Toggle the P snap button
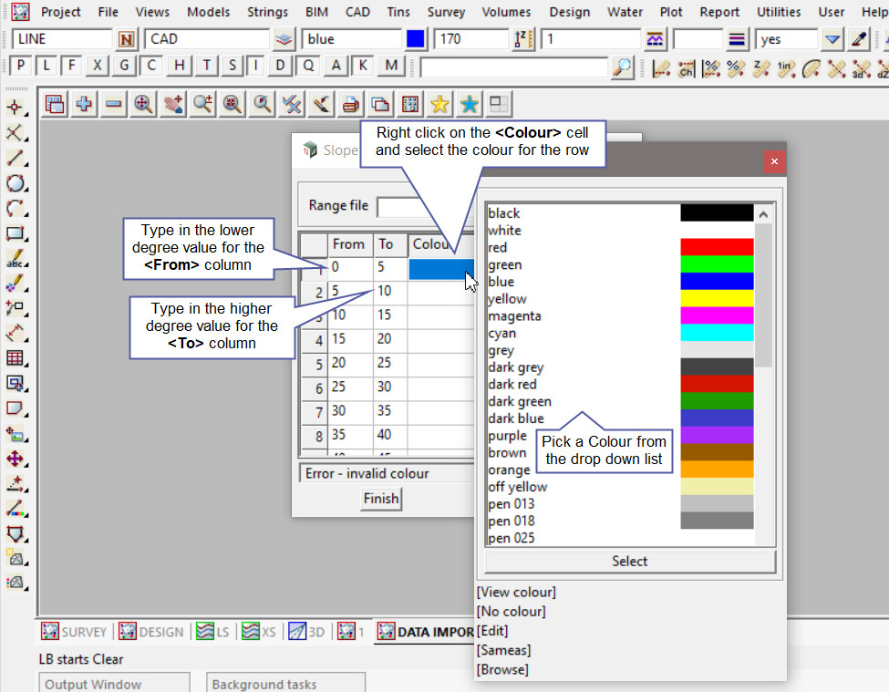 tap(21, 66)
